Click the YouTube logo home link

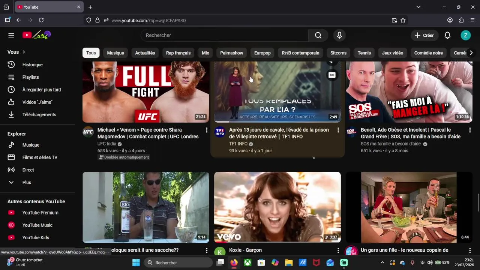pos(36,35)
